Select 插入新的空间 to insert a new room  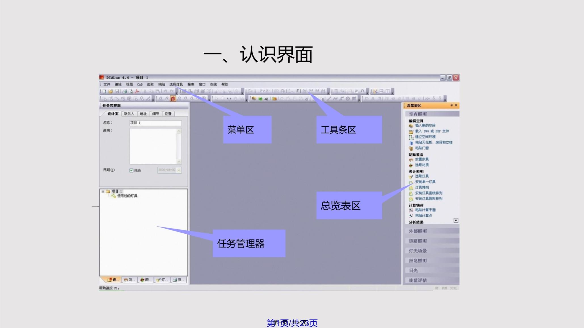425,125
